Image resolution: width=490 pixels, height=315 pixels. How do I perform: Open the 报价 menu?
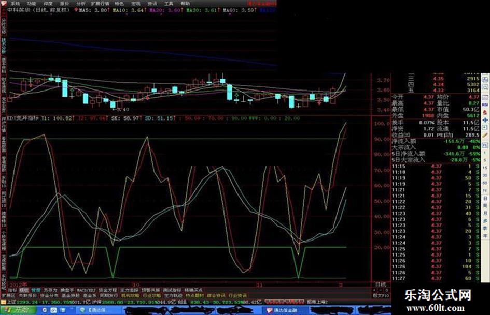click(x=65, y=4)
